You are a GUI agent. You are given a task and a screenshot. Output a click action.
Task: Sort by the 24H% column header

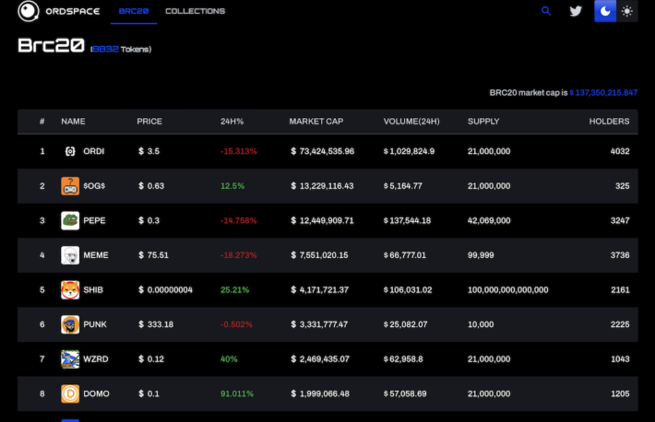pyautogui.click(x=232, y=122)
